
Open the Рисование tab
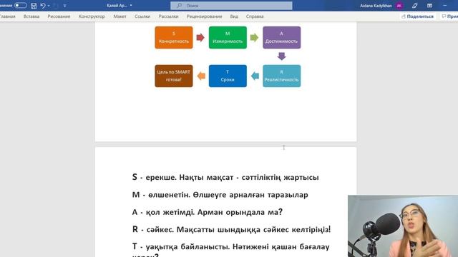[x=59, y=16]
